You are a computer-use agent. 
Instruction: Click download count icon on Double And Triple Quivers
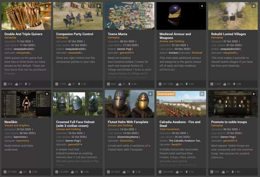coord(26,84)
